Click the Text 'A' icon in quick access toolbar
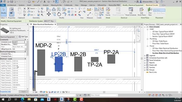This screenshot has height=102, width=182. [44, 2]
